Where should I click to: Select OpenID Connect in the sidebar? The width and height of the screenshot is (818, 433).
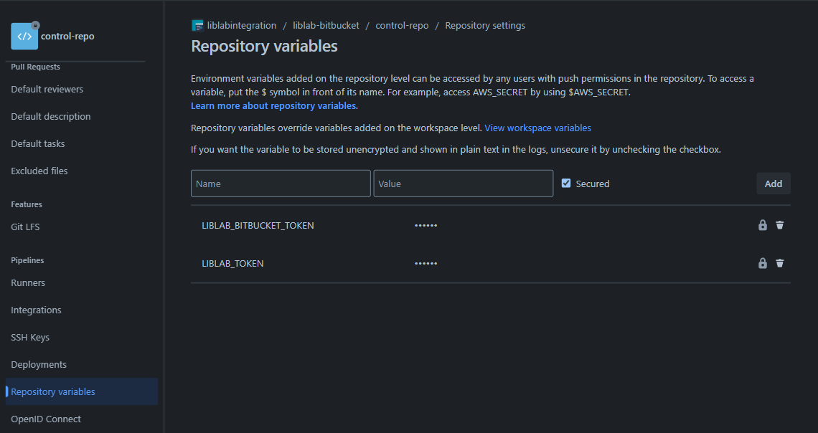(x=45, y=419)
